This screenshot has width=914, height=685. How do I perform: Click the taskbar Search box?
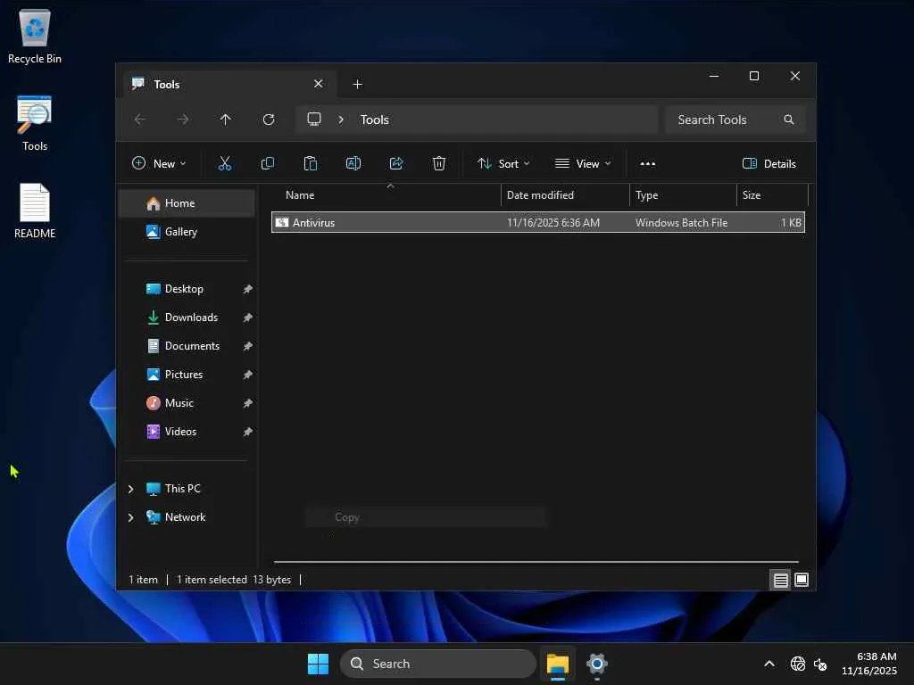click(437, 664)
